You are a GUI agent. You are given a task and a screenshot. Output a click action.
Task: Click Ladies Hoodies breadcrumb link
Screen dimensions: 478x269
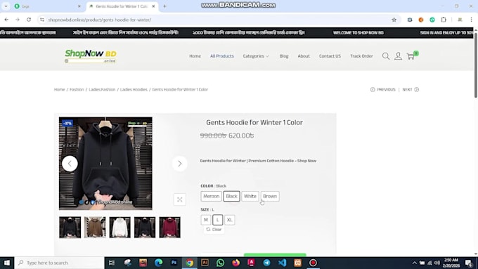[x=134, y=90]
